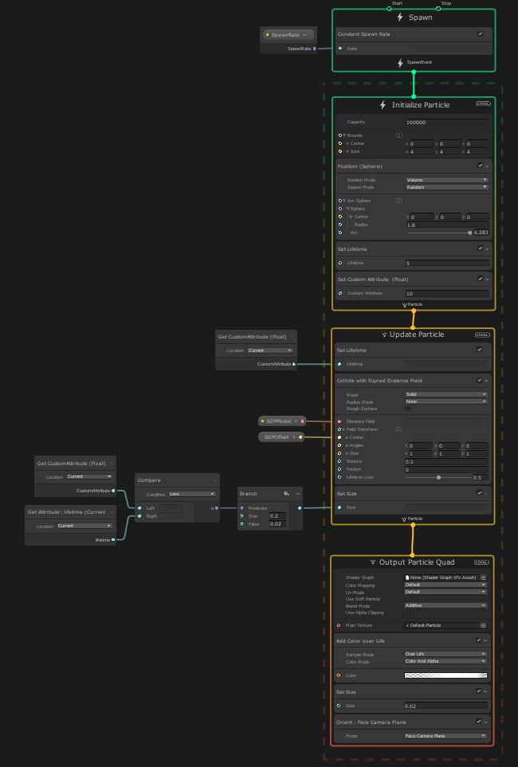Toggle the Position (Sphere) block checkbox
Image resolution: width=518 pixels, height=767 pixels.
(x=481, y=166)
